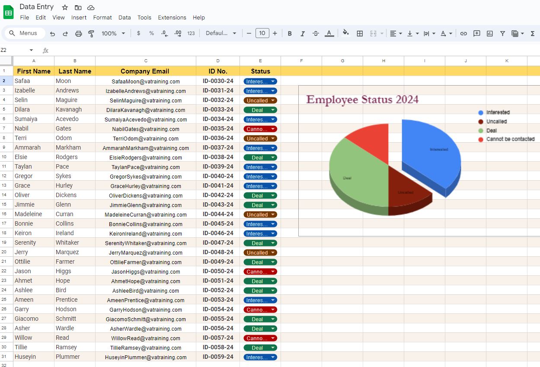Click the create filter icon
The image size is (540, 367).
502,33
